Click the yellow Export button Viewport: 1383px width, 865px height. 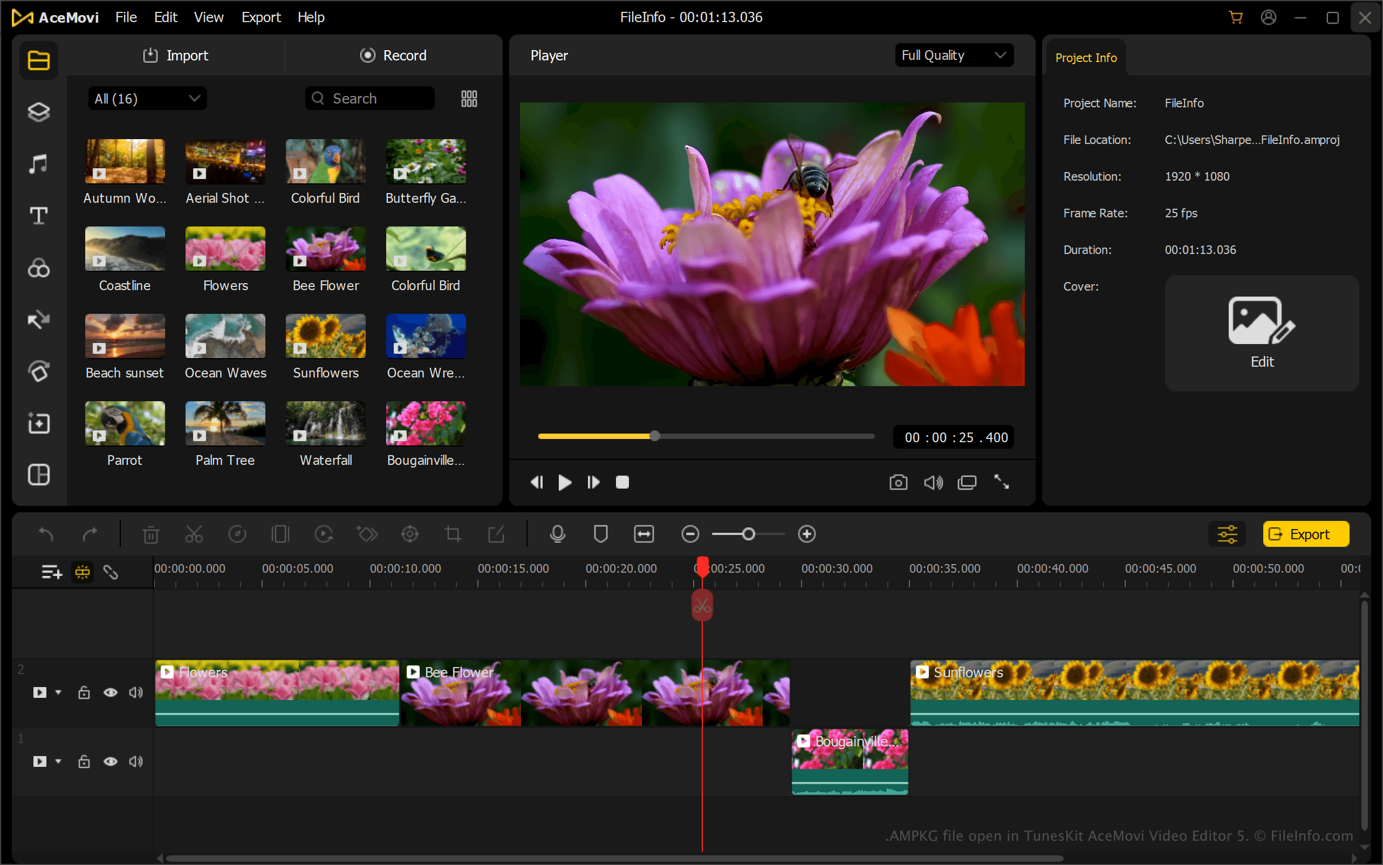(1305, 534)
